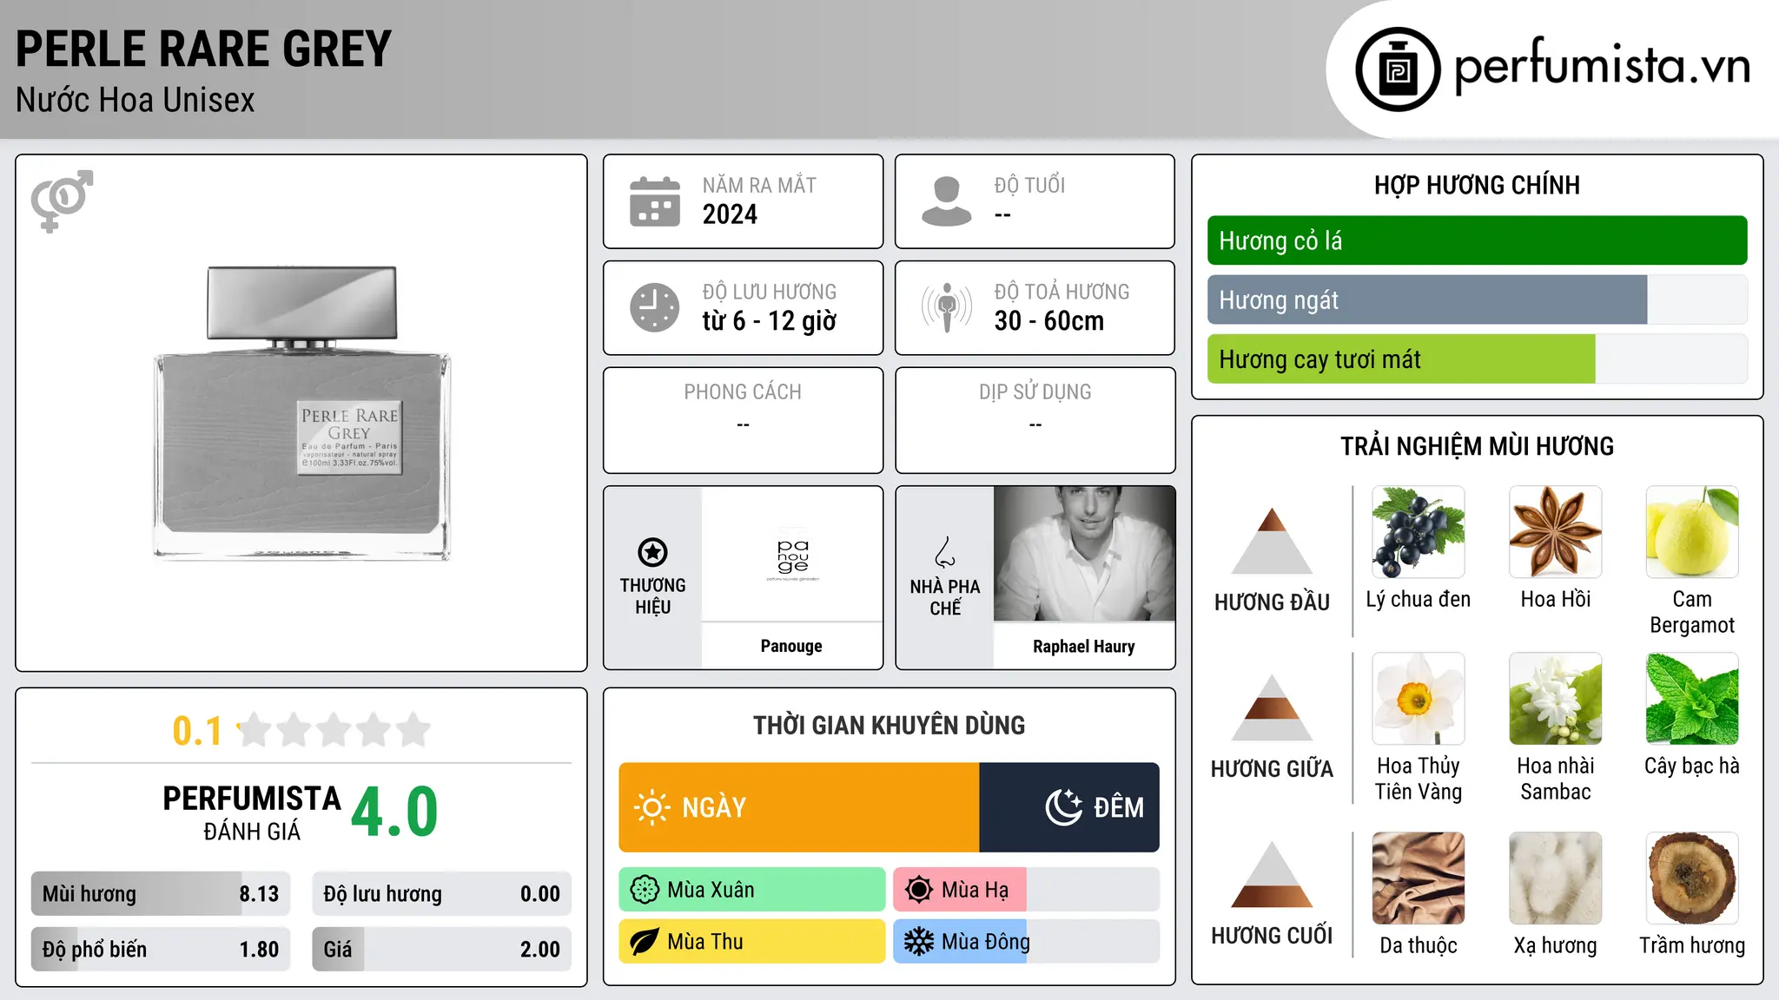Viewport: 1779px width, 1000px height.
Task: Click the Hương cay tươi mát accord bar
Action: pyautogui.click(x=1477, y=359)
